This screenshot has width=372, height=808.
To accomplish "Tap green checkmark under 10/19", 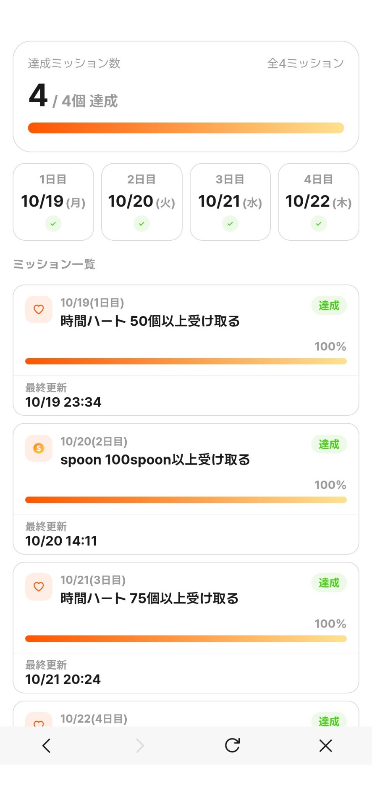I will [x=53, y=223].
